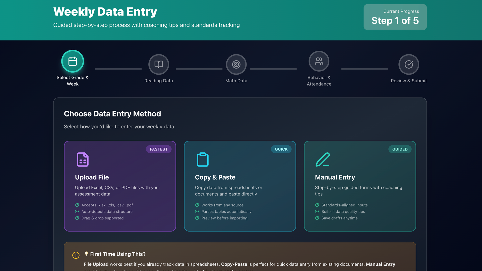Choose the Copy & Paste method title
Screen dimensions: 482x271
pyautogui.click(x=215, y=177)
